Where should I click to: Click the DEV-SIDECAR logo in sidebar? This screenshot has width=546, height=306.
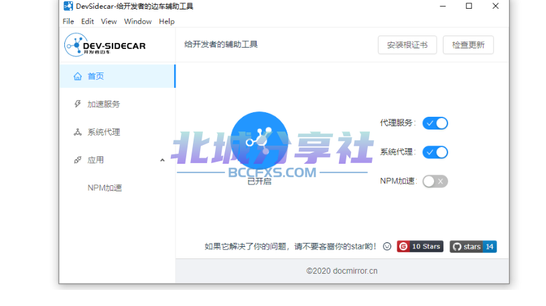105,45
